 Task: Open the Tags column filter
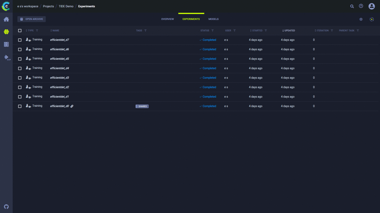pyautogui.click(x=145, y=31)
